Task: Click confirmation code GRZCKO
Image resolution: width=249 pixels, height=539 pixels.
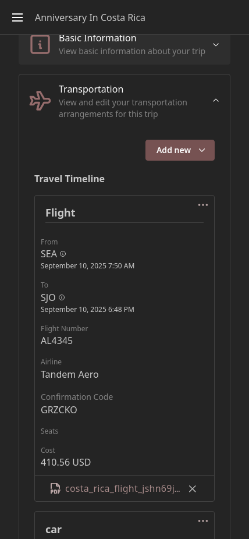Action: [59, 410]
